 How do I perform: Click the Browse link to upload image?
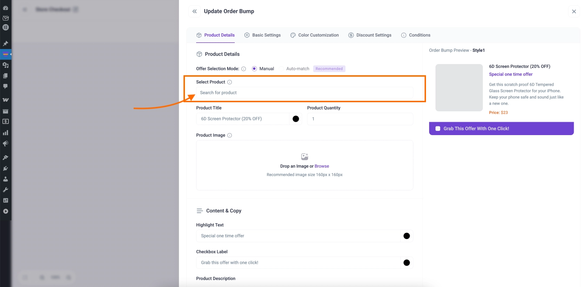pyautogui.click(x=322, y=166)
